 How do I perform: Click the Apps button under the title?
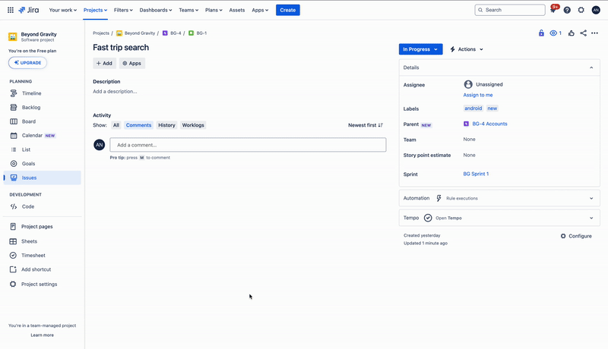(132, 64)
